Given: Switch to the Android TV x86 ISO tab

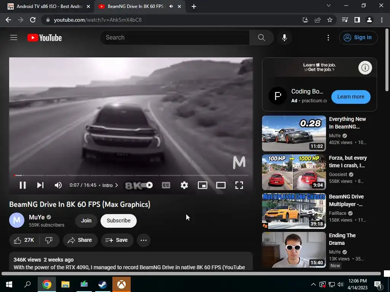Looking at the screenshot, I should tap(48, 6).
